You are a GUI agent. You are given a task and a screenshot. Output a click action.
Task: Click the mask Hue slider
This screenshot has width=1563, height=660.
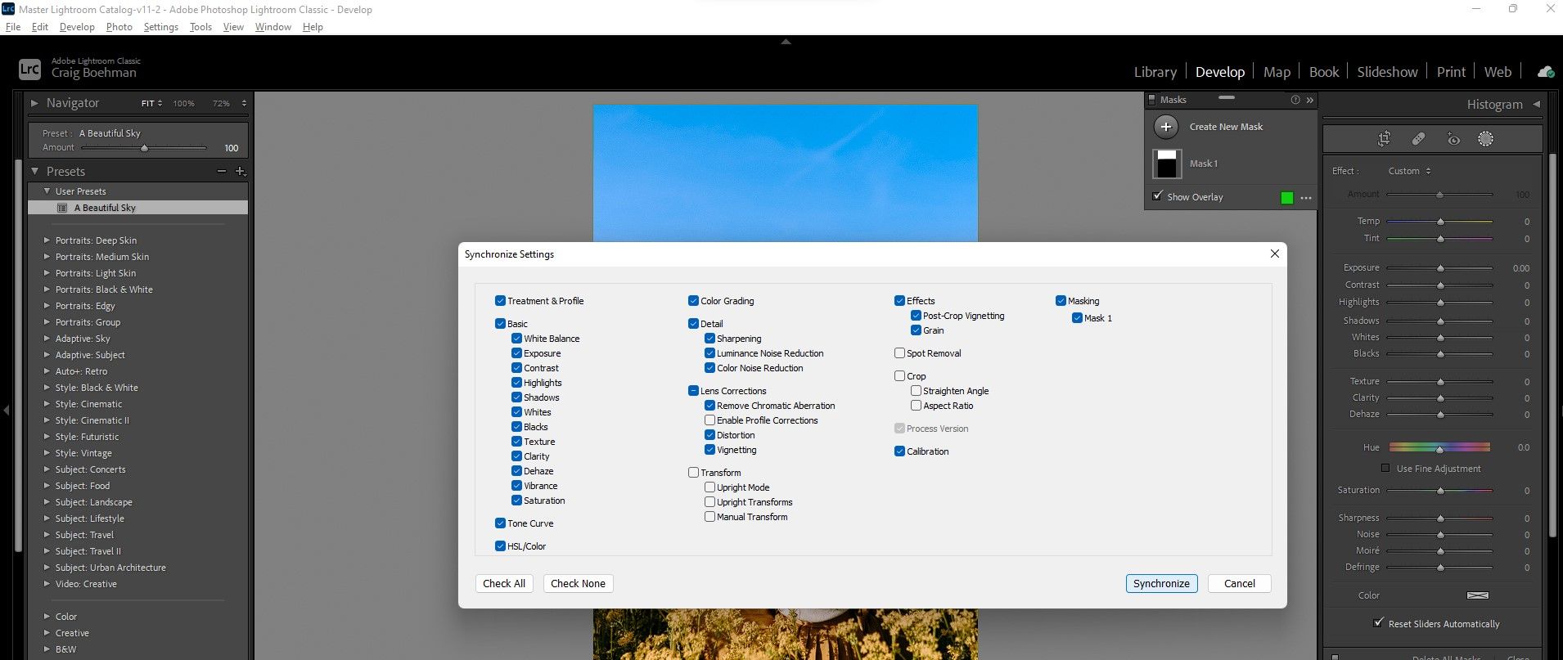1439,447
